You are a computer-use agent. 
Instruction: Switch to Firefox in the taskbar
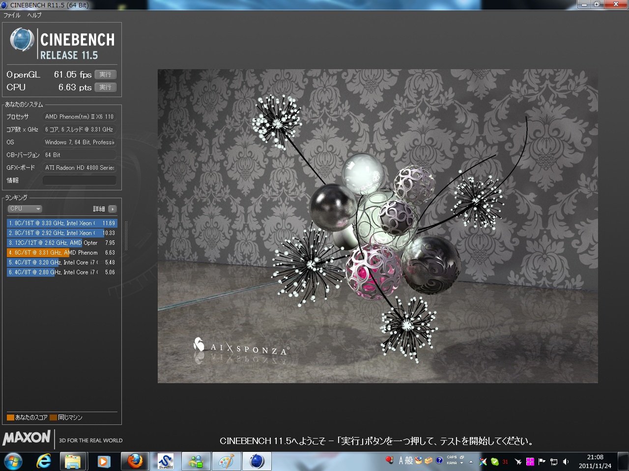point(135,462)
